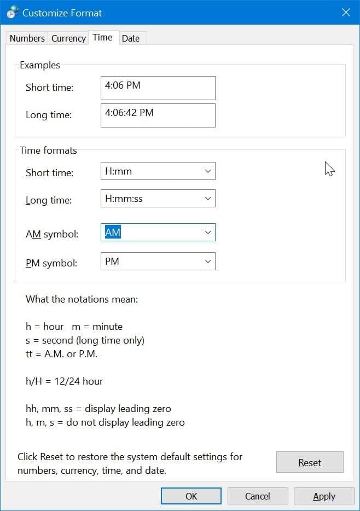Screen dimensions: 360x511
Task: Click the 'AM symbol:' label
Action: coord(52,234)
